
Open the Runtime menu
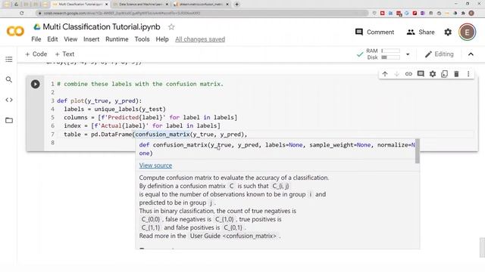click(117, 39)
